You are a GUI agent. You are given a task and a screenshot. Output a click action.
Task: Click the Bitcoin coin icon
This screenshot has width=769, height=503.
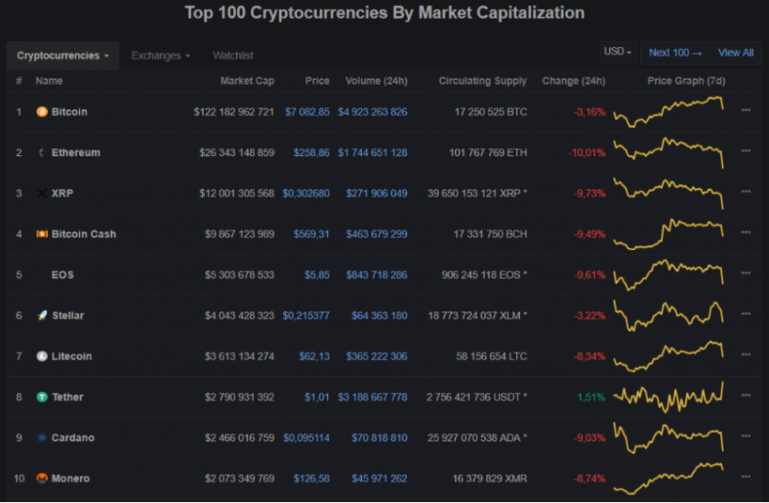pos(42,112)
